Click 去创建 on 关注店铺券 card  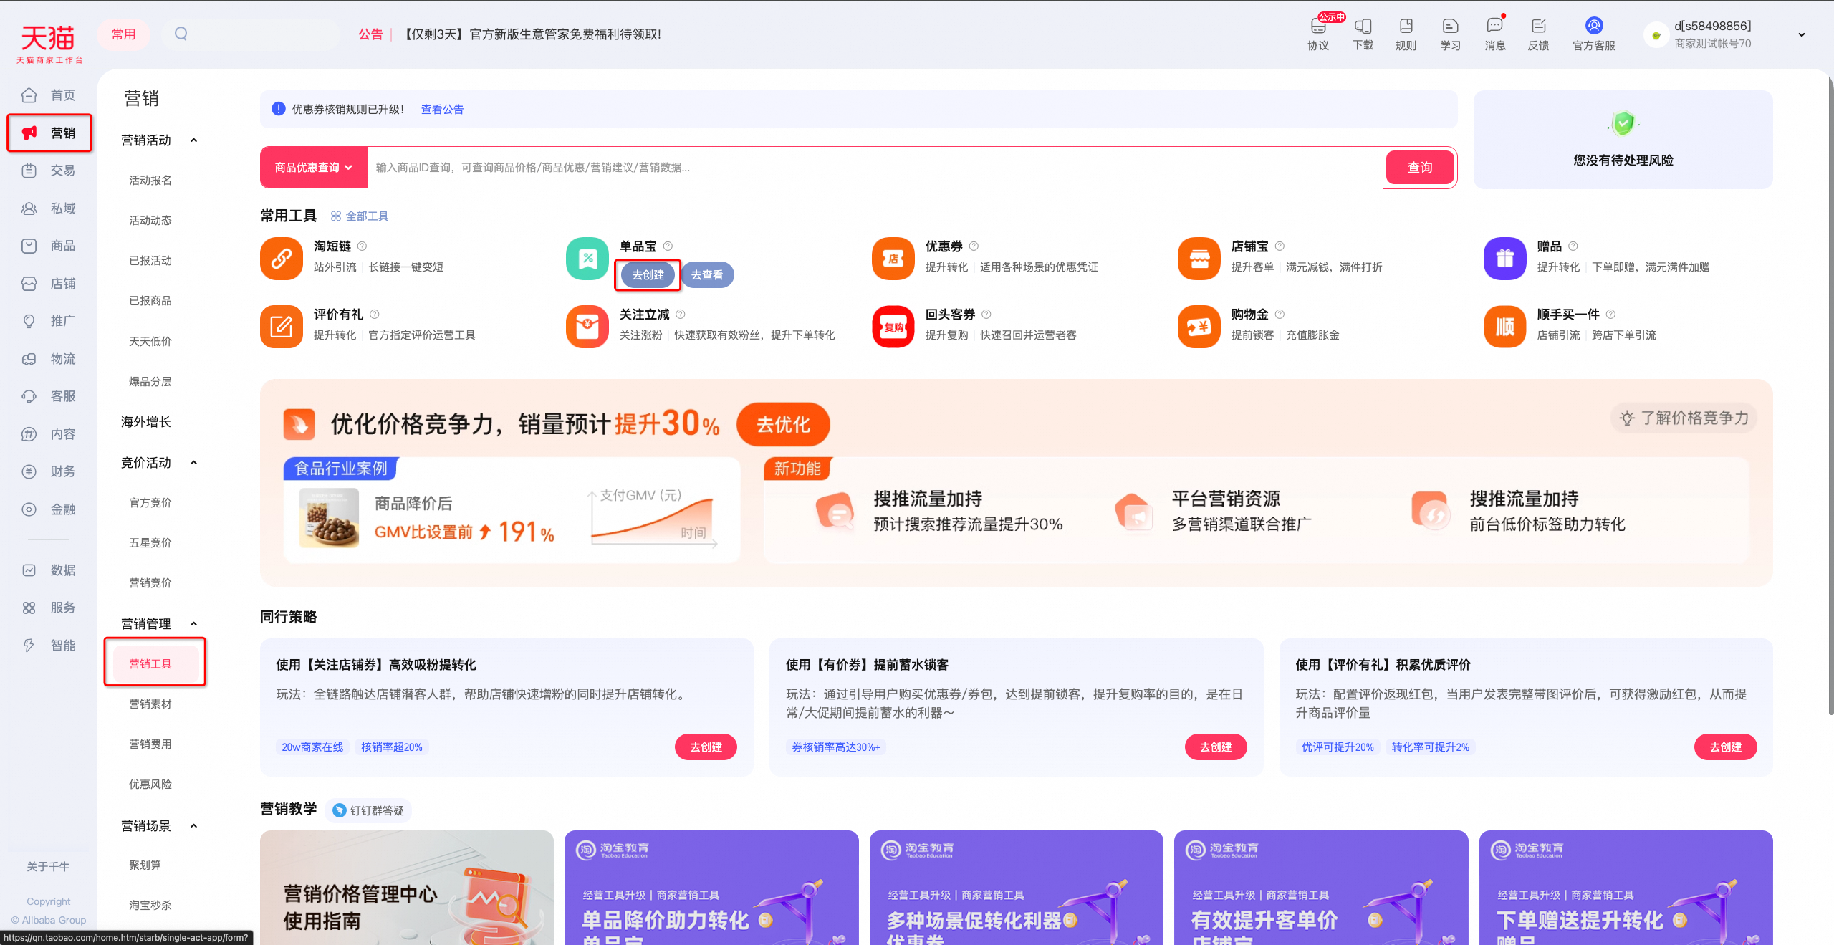pyautogui.click(x=706, y=747)
